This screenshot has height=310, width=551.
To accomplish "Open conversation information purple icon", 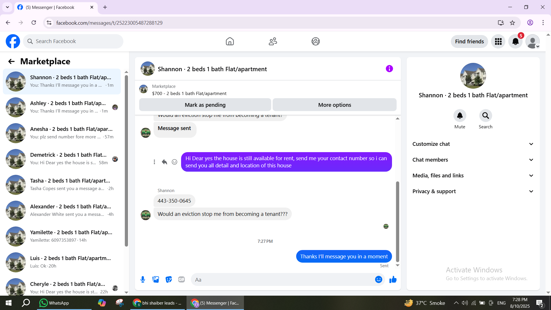I will 389,69.
